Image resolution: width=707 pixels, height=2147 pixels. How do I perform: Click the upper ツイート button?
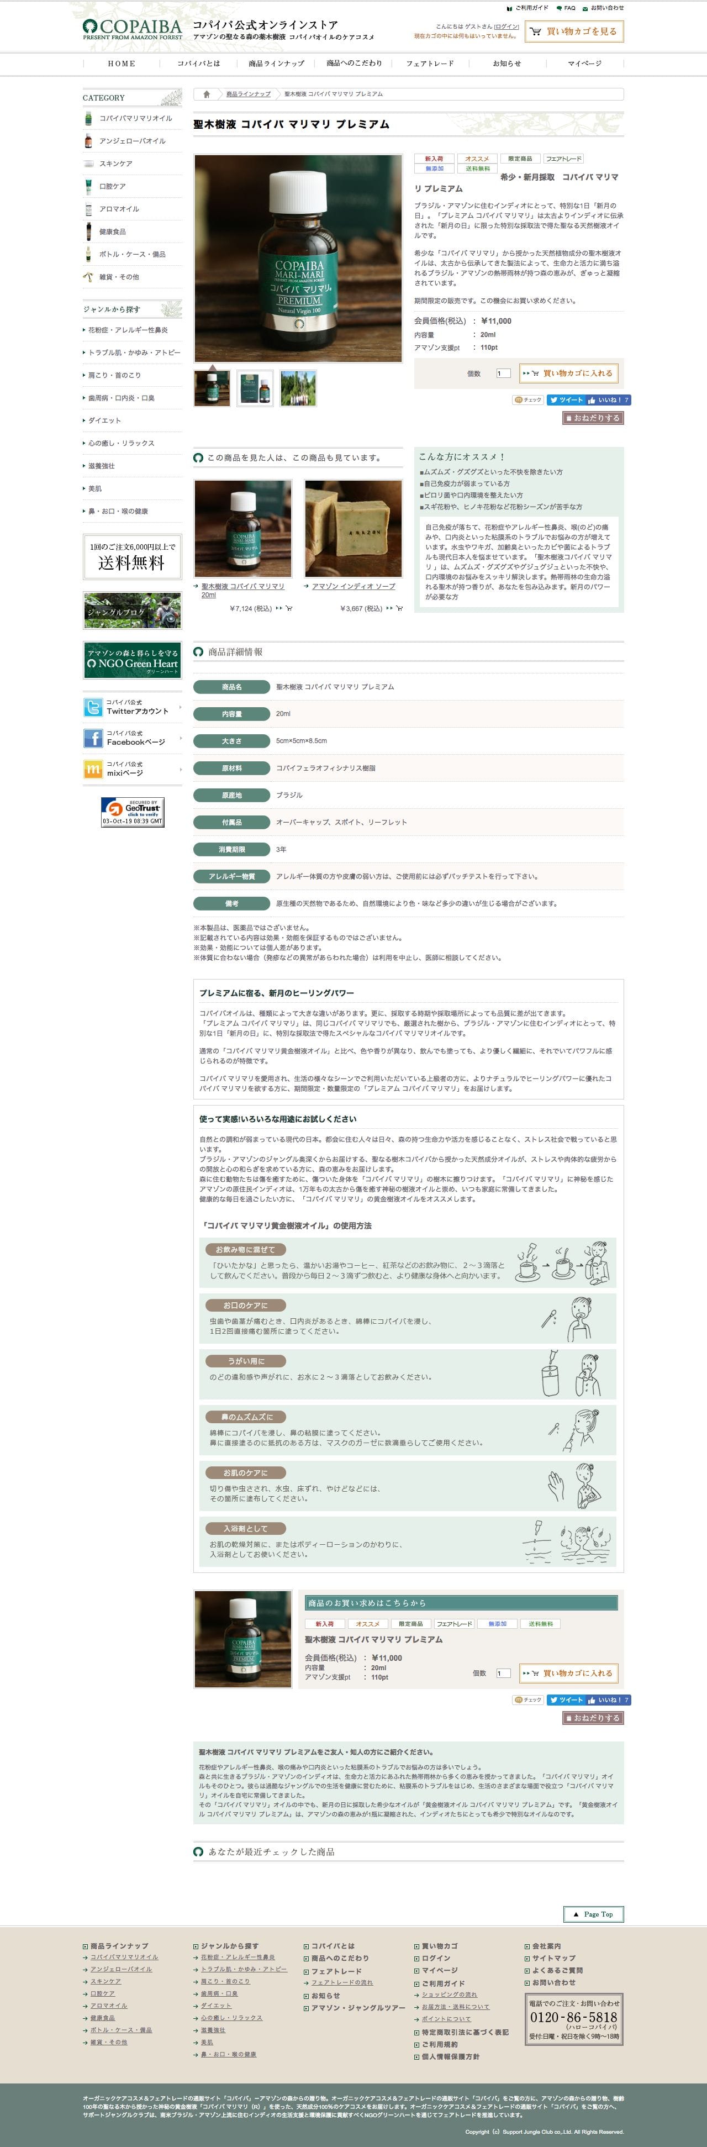tap(566, 400)
